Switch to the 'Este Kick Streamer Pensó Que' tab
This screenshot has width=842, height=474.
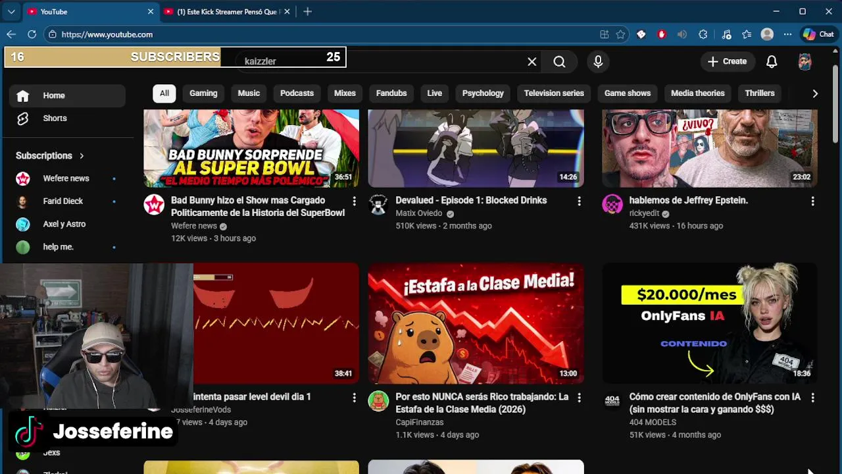tap(226, 12)
